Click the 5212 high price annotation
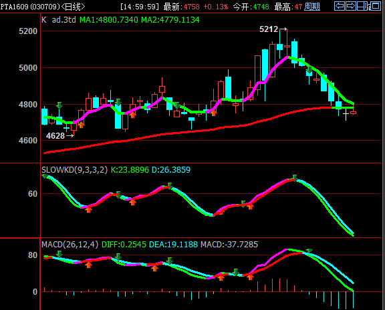Viewport: 385px width, 310px height. (269, 29)
